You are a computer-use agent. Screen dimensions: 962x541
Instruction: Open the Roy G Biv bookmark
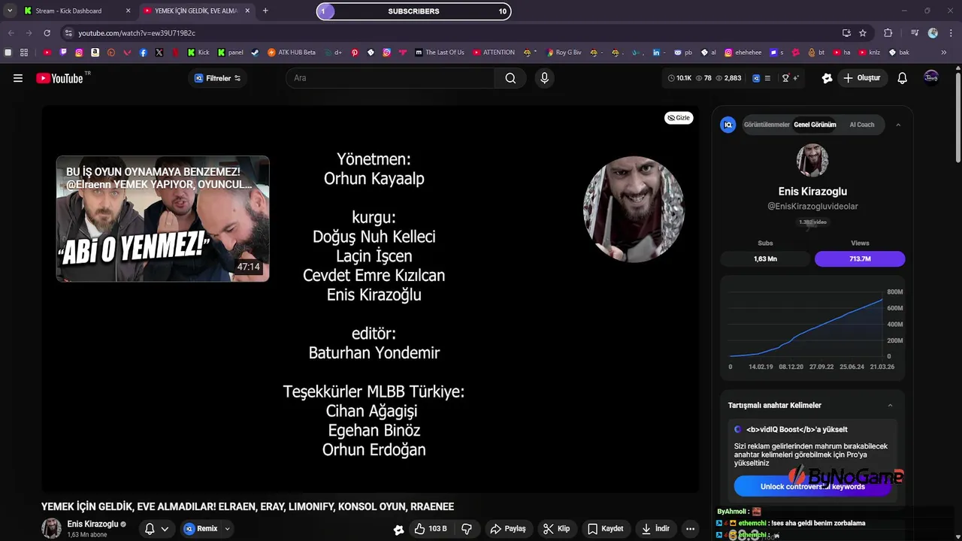point(564,53)
